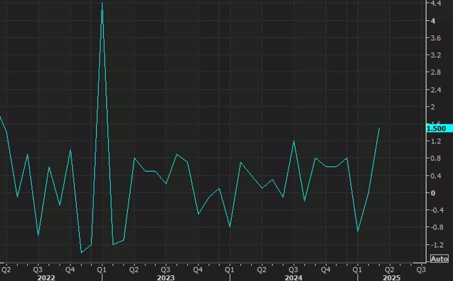Click the 2.8 label on the y-axis

click(433, 73)
